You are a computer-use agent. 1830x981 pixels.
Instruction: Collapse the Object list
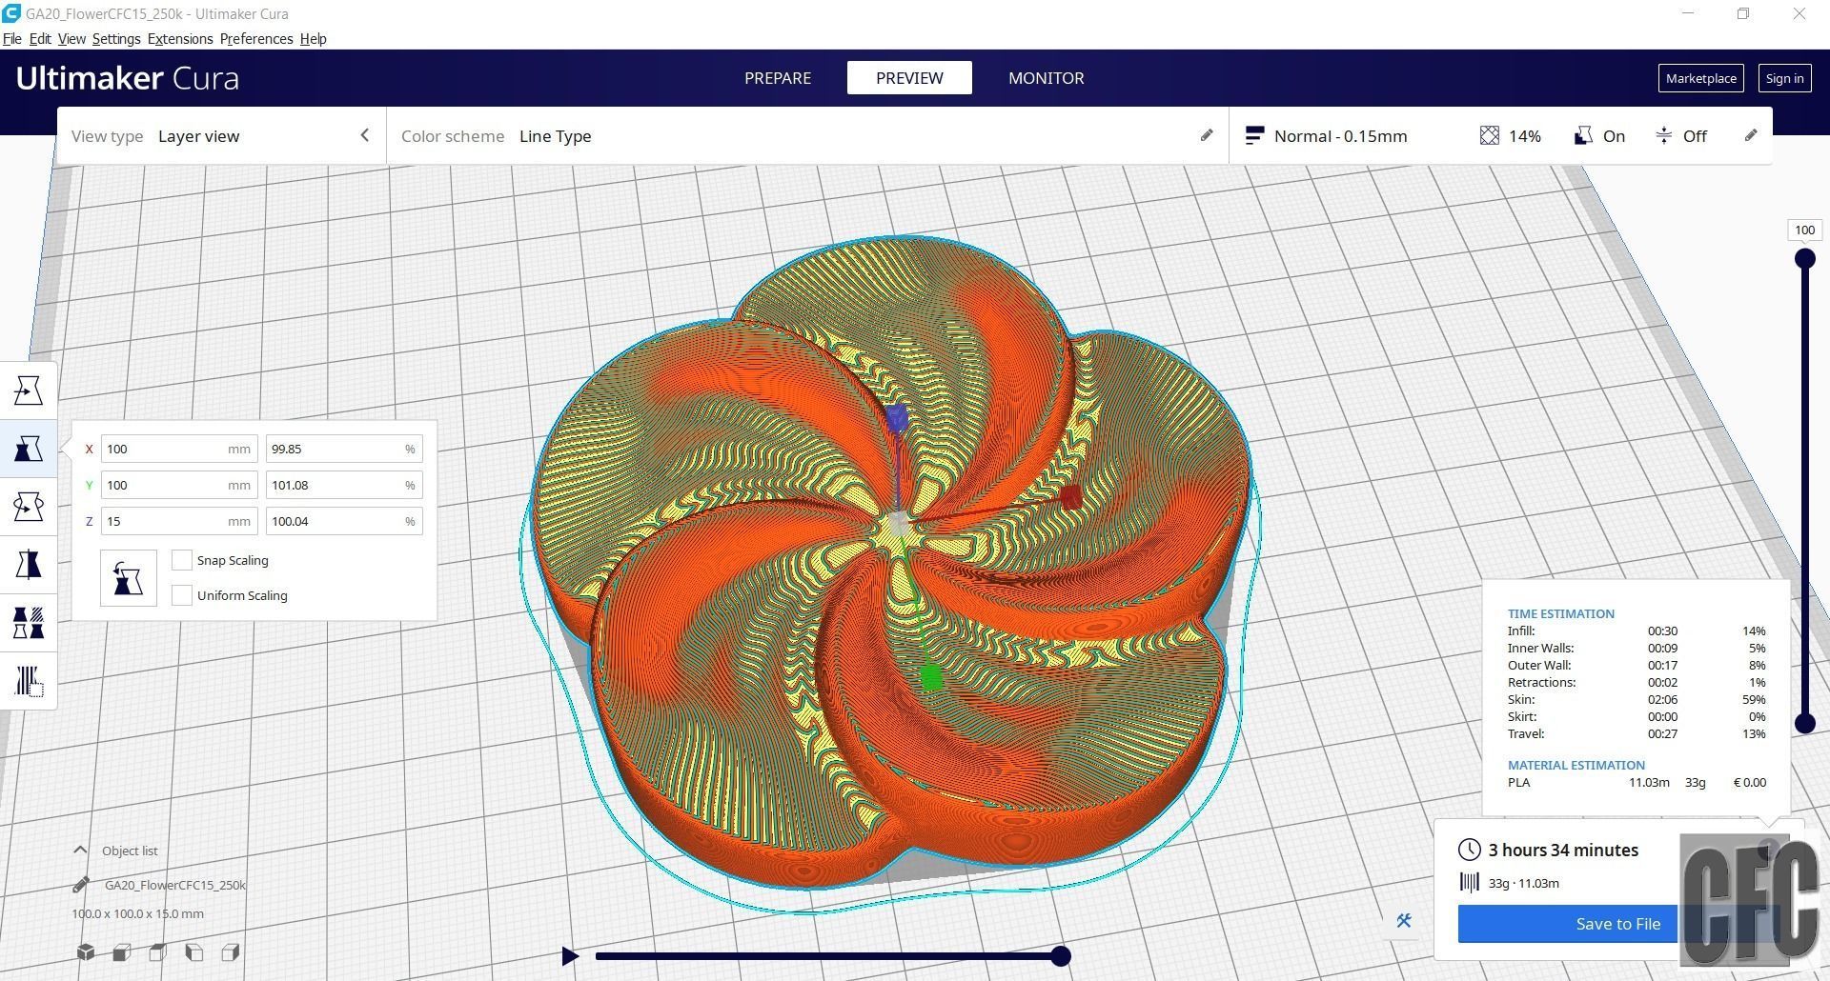tap(80, 851)
